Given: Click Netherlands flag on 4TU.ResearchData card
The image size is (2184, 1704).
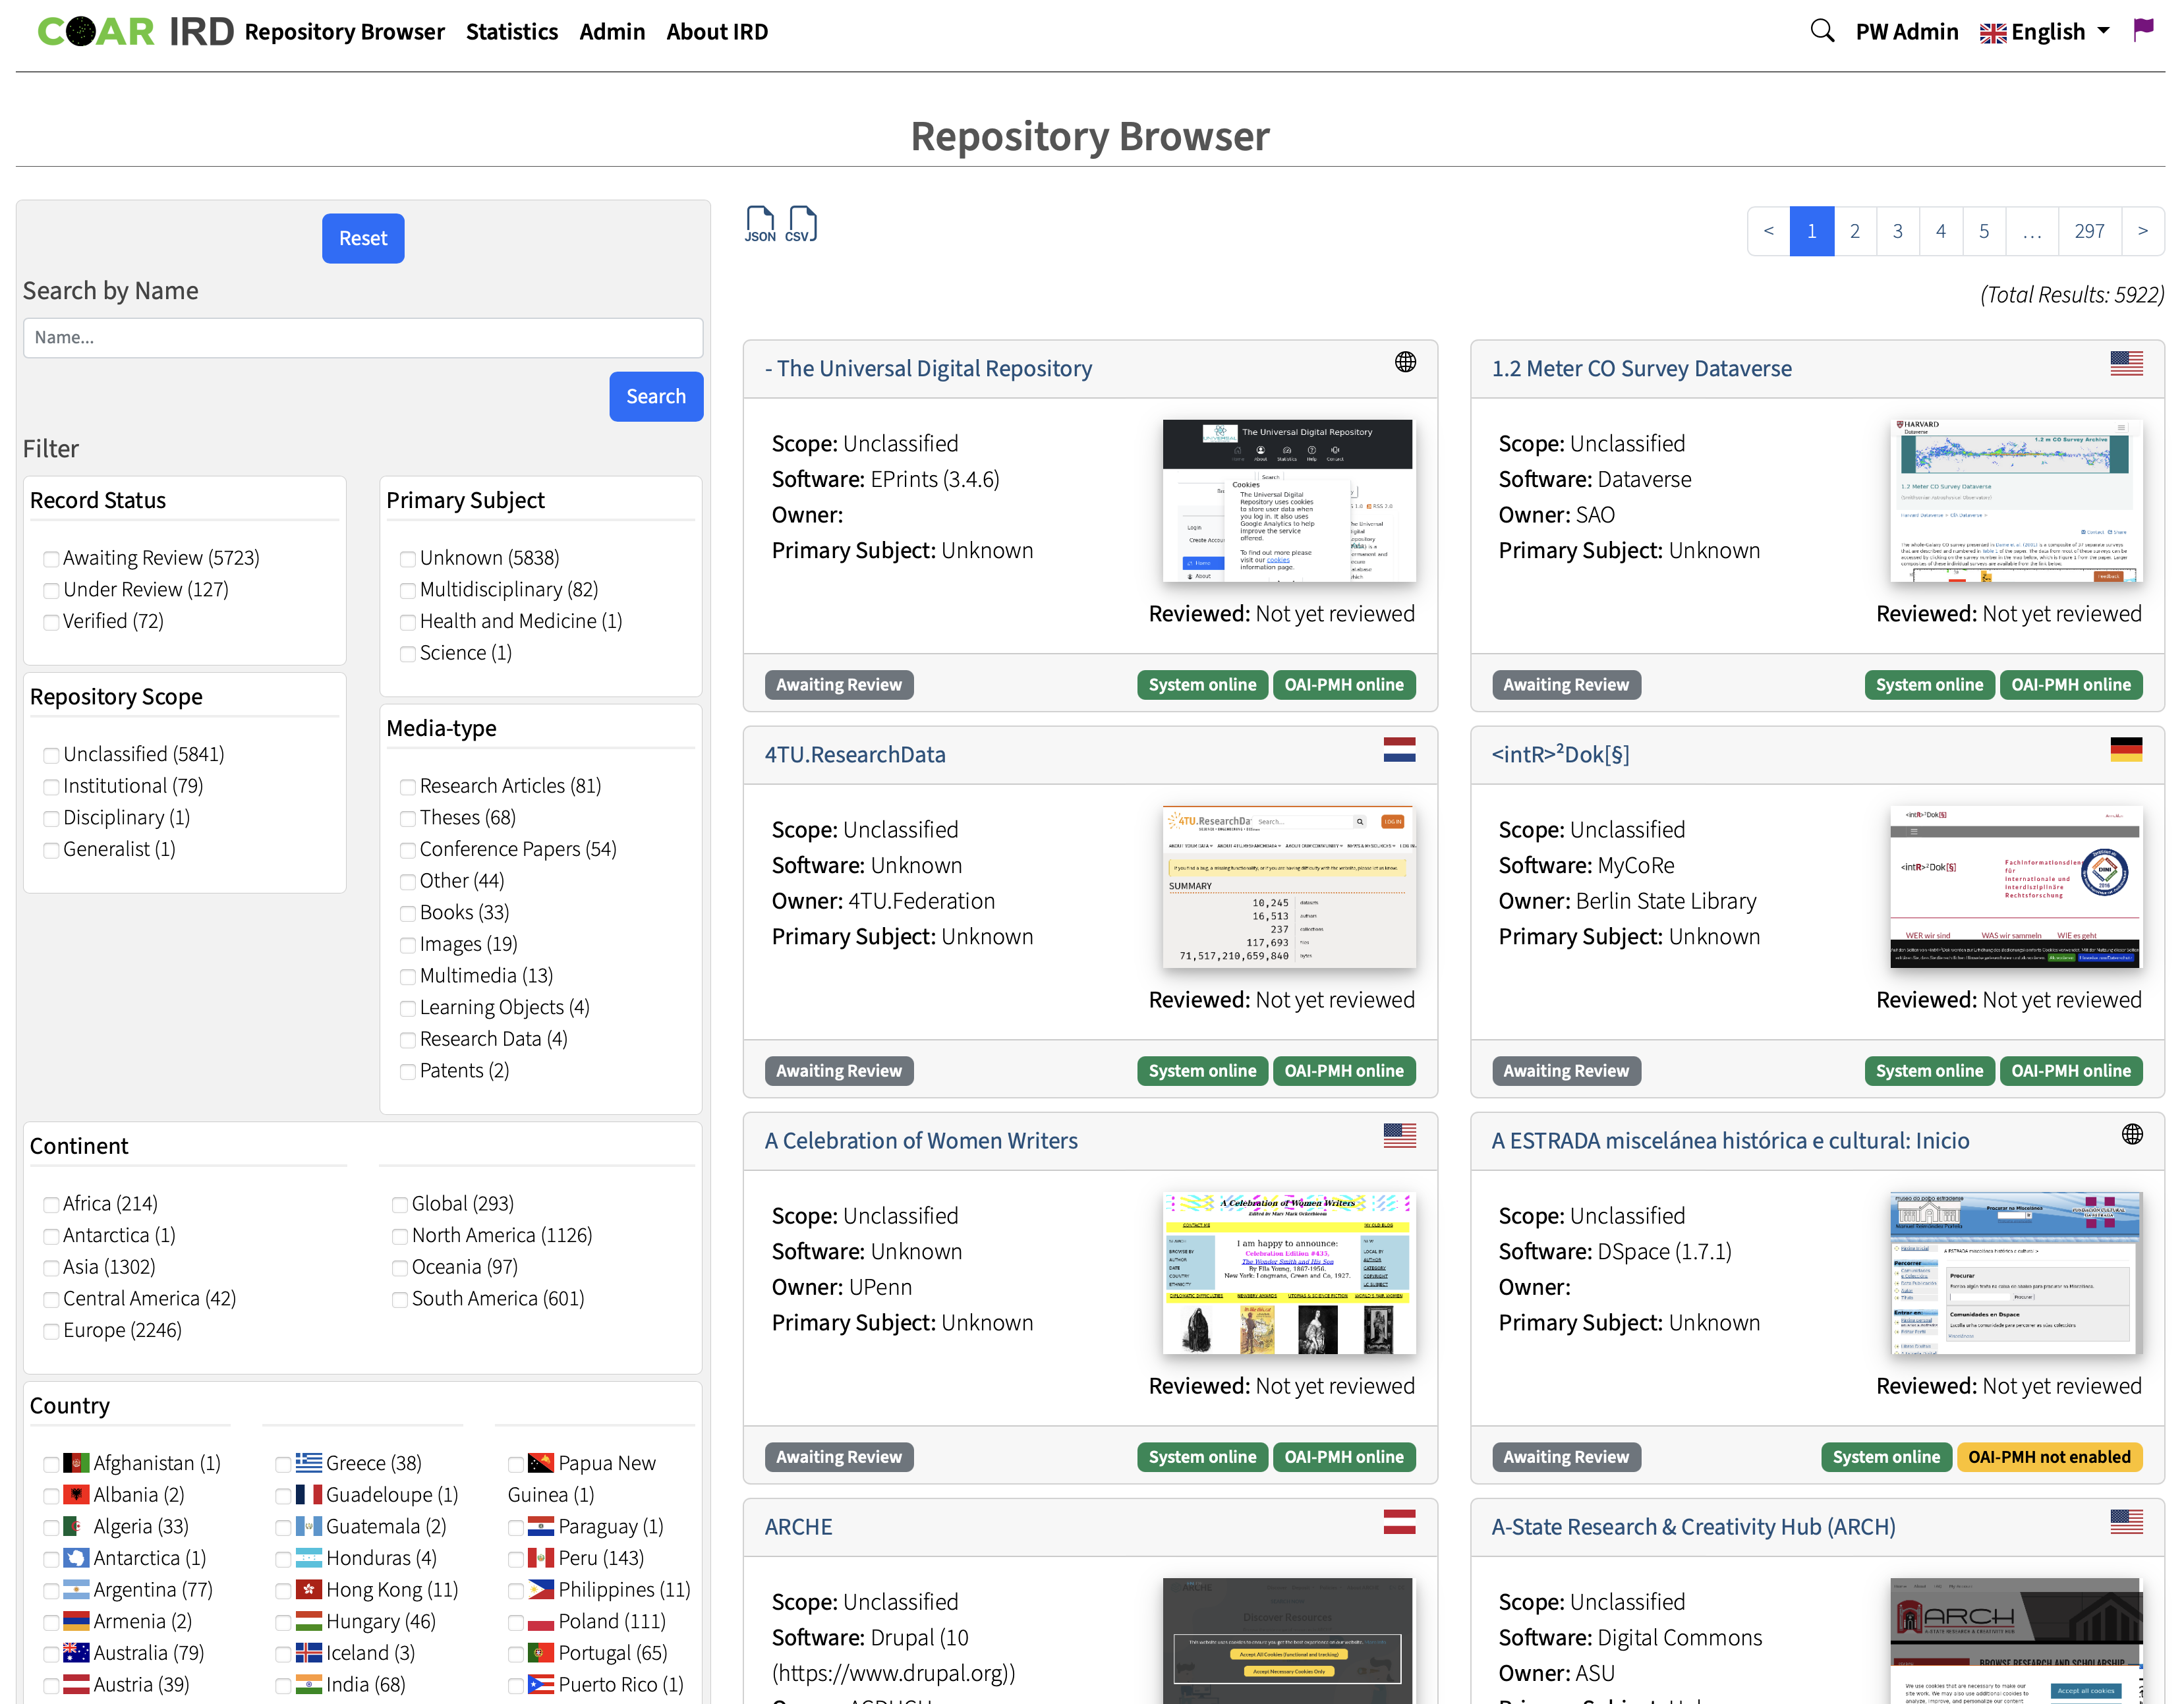Looking at the screenshot, I should click(x=1399, y=749).
